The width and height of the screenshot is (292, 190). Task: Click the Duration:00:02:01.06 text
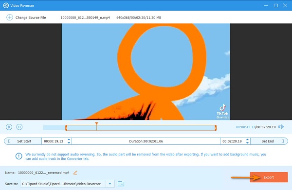tap(146, 141)
